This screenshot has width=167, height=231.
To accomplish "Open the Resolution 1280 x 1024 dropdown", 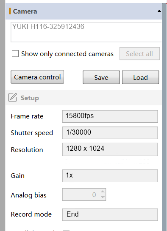I will [110, 149].
